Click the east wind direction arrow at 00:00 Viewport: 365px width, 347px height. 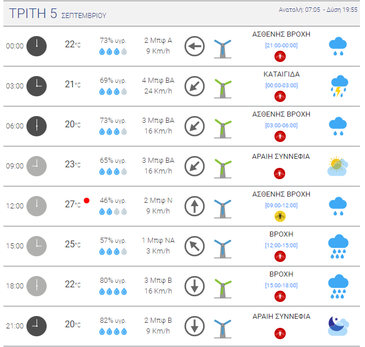195,46
